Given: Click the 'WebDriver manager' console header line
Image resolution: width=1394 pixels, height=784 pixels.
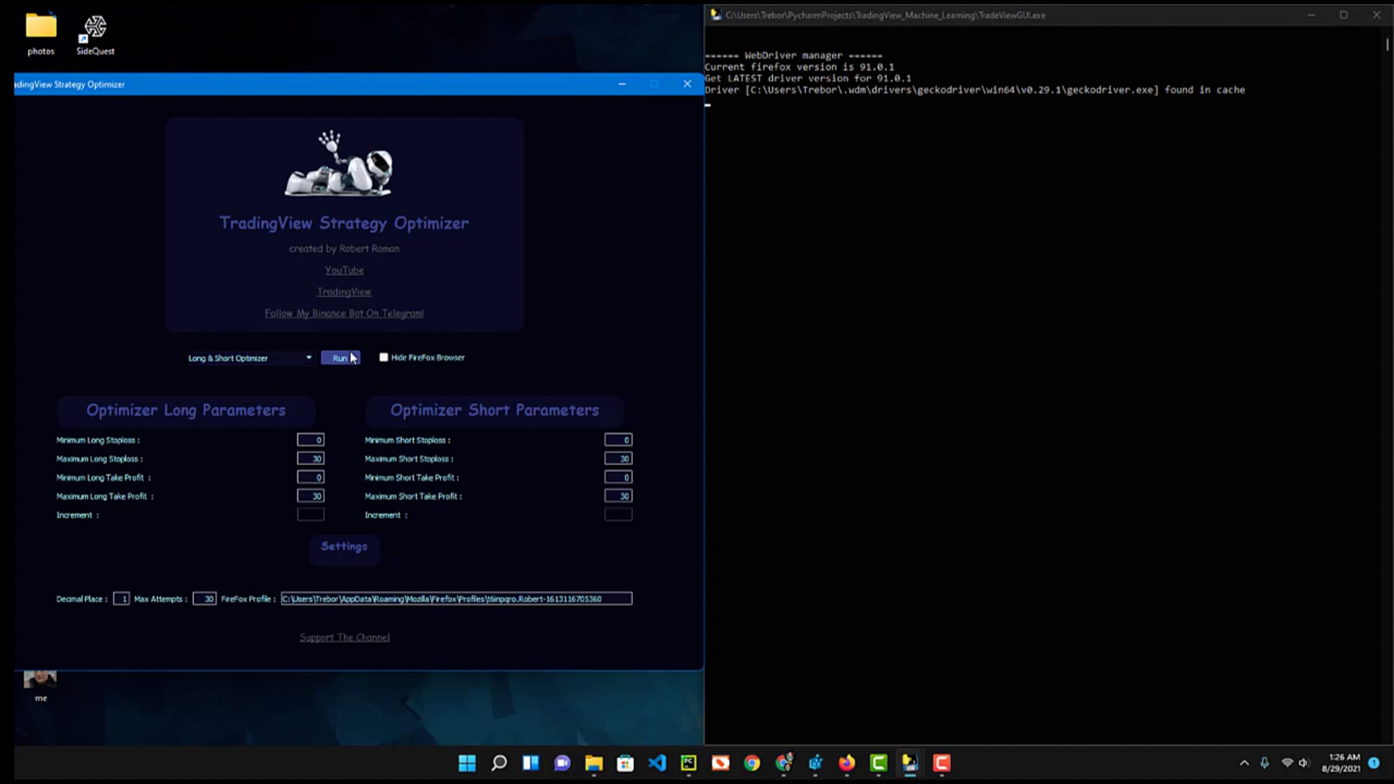Looking at the screenshot, I should click(x=793, y=55).
